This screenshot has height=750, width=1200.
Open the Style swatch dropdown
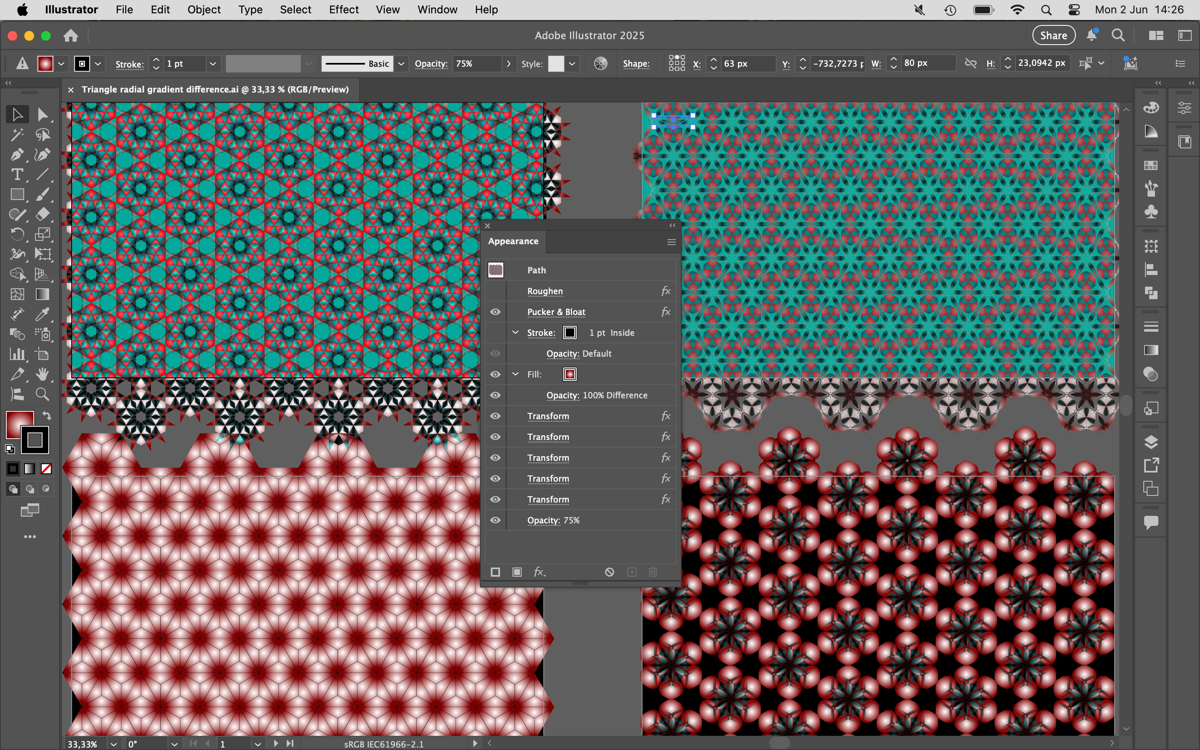tap(572, 63)
